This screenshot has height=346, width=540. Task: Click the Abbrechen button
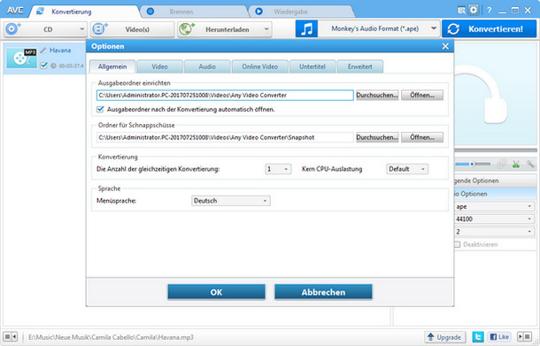pyautogui.click(x=323, y=292)
